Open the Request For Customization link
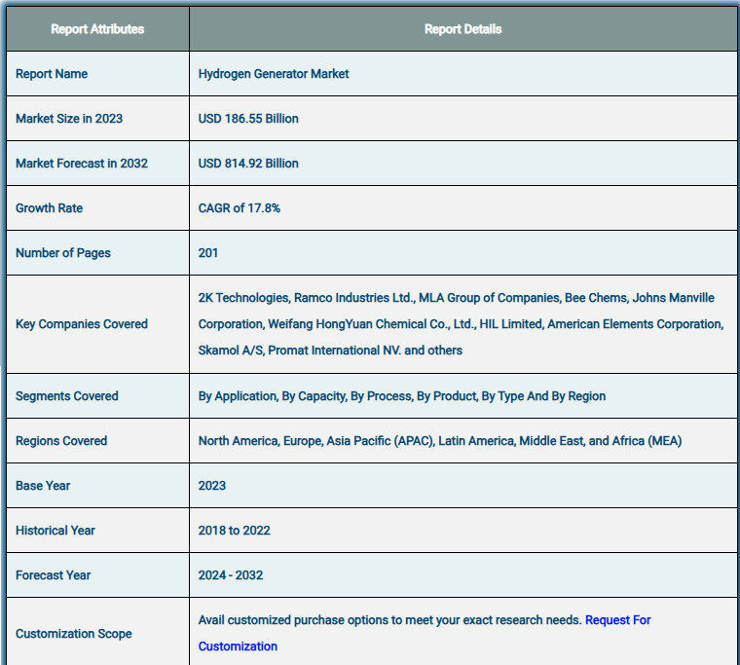 [x=617, y=620]
